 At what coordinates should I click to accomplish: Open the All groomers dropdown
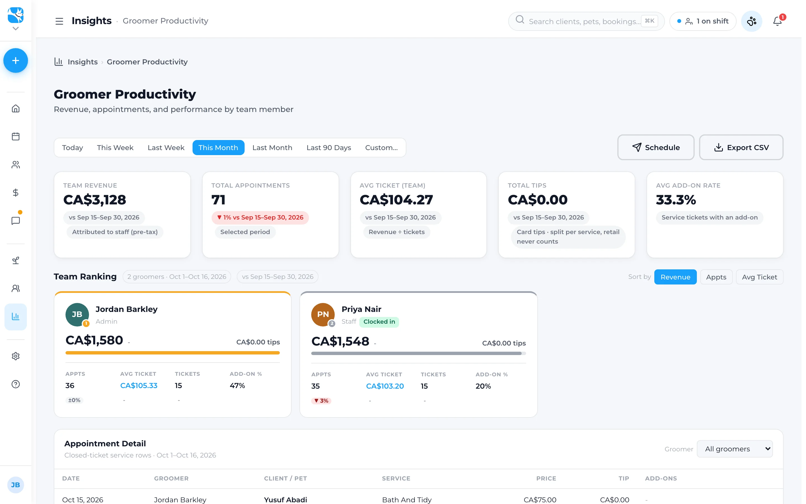coord(735,449)
